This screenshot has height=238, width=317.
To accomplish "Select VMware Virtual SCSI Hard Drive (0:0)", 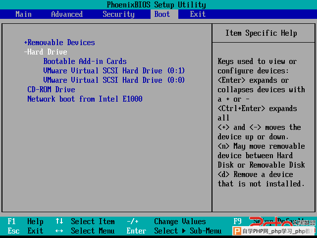I will coord(114,80).
